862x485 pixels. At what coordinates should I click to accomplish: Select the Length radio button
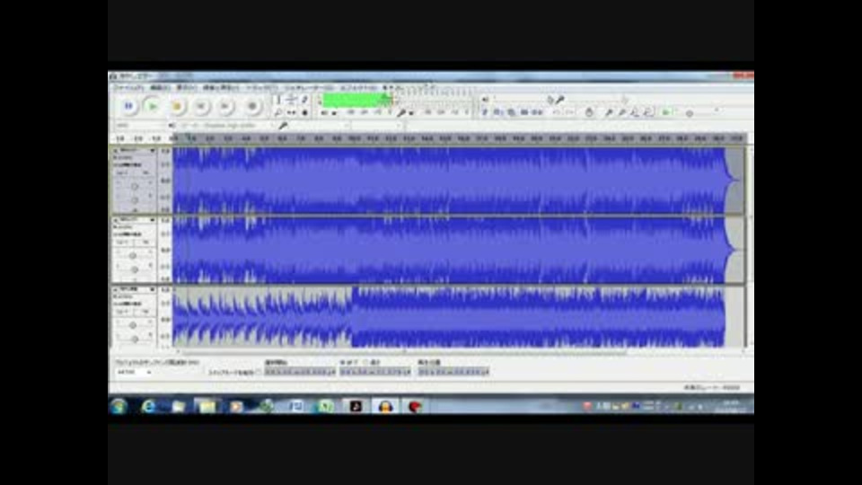(365, 363)
